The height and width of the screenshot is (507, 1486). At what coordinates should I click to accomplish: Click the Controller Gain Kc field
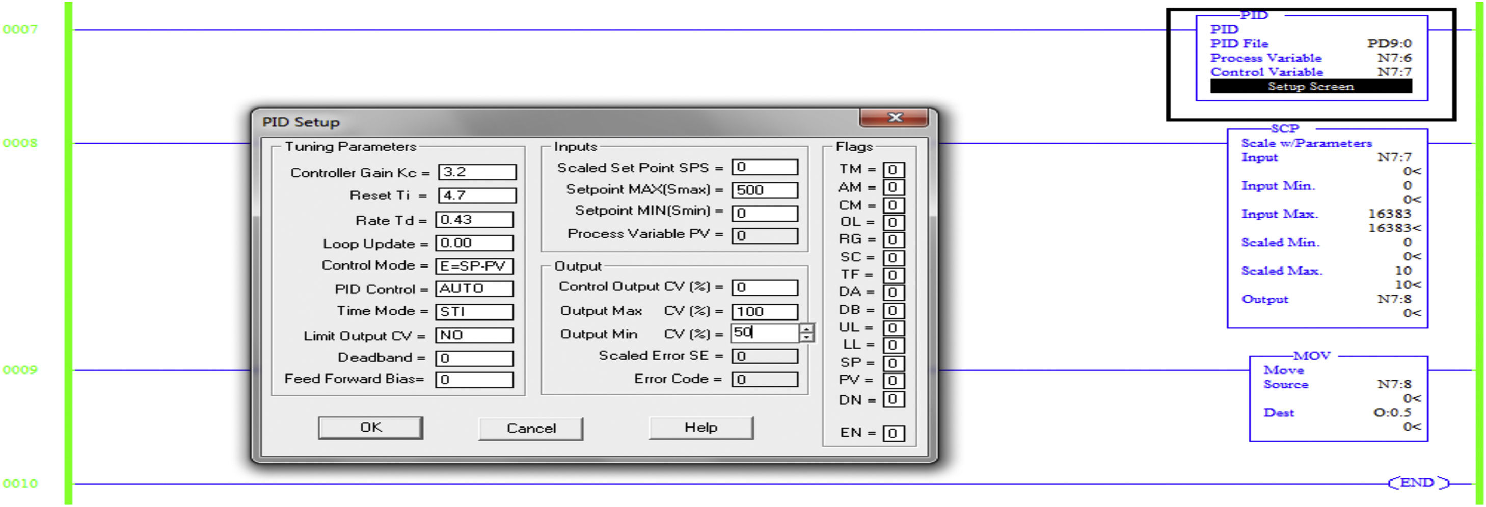pyautogui.click(x=476, y=172)
